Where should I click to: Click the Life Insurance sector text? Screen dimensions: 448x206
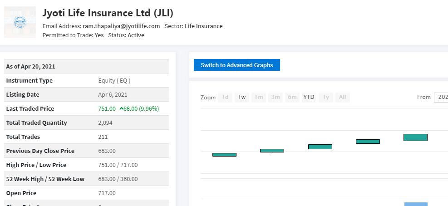point(204,26)
